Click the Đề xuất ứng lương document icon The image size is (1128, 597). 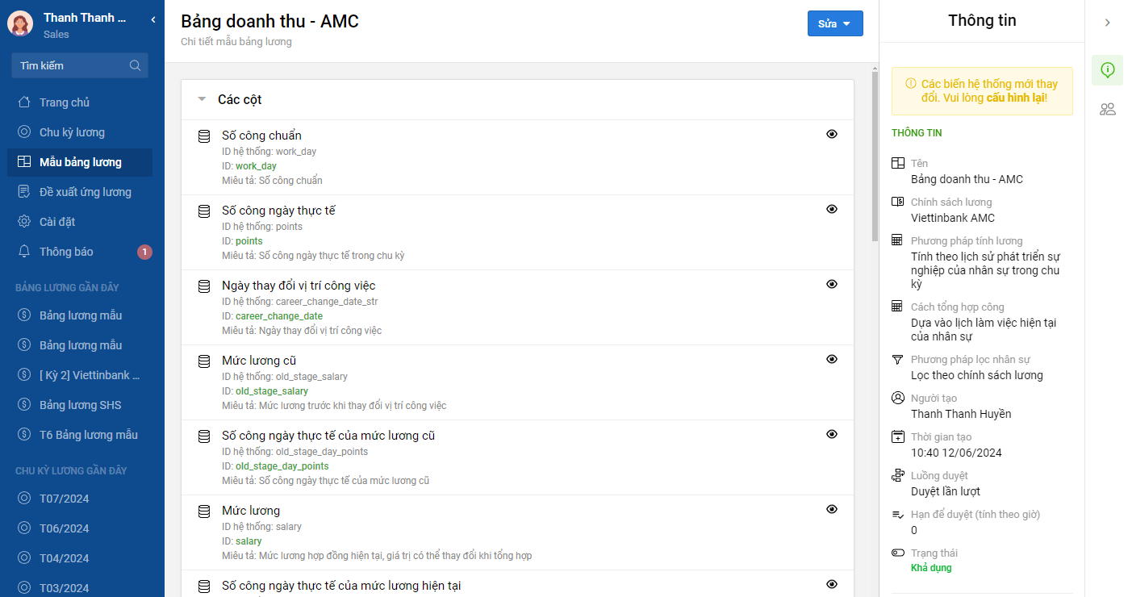(x=24, y=192)
